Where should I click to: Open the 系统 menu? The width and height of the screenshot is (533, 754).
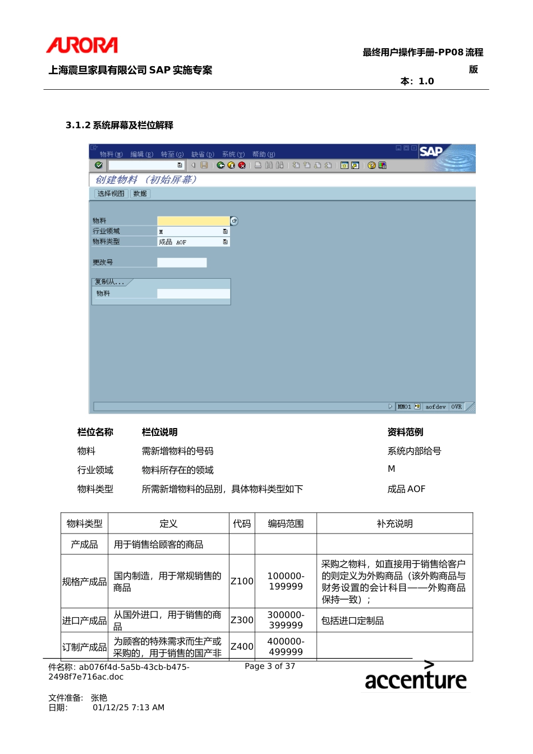[233, 154]
